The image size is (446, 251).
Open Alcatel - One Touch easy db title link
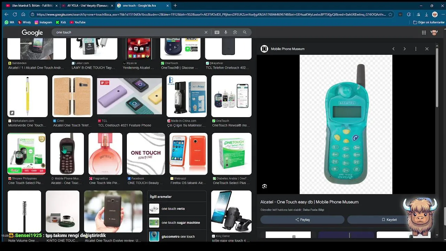click(x=309, y=202)
